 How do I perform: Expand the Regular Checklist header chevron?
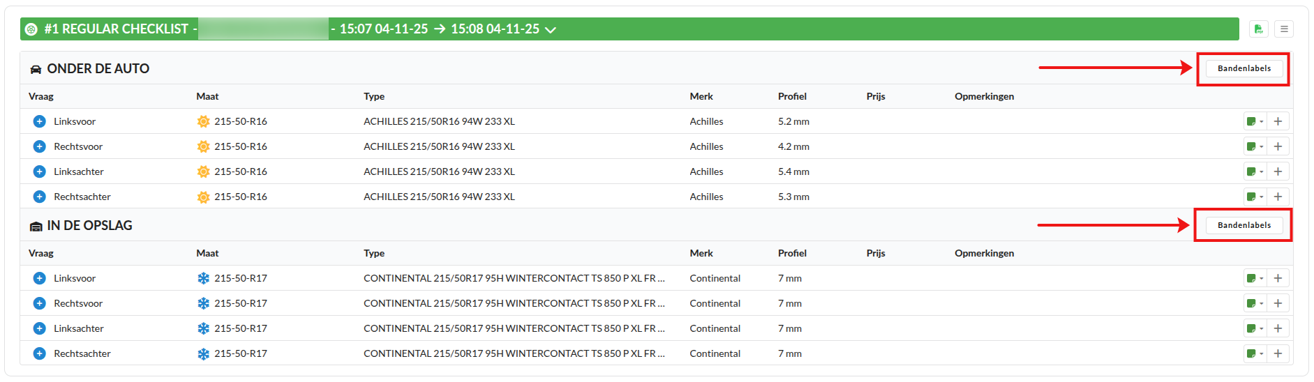tap(551, 30)
